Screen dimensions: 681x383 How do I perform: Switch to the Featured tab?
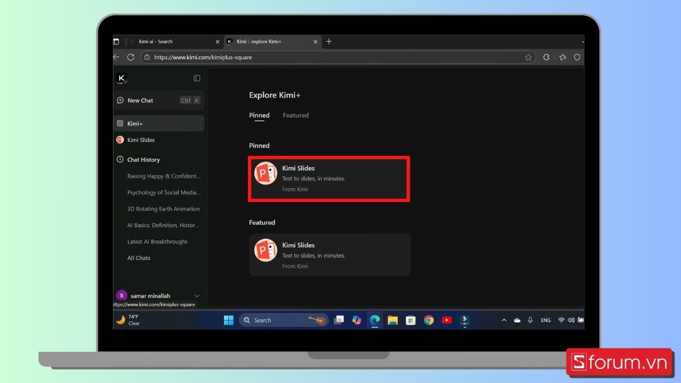(x=296, y=115)
